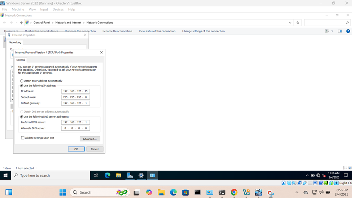Click View status of this connection

pos(157,31)
